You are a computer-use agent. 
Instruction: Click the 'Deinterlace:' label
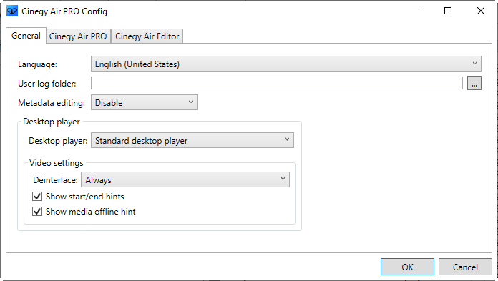(55, 180)
